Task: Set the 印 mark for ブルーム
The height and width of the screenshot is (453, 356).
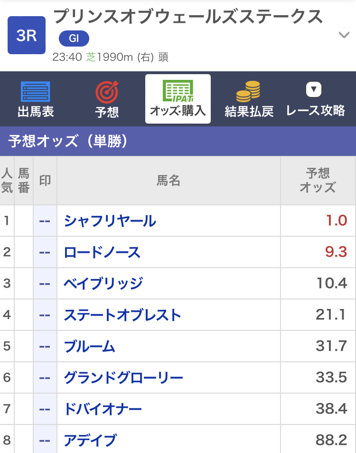Action: [x=45, y=347]
